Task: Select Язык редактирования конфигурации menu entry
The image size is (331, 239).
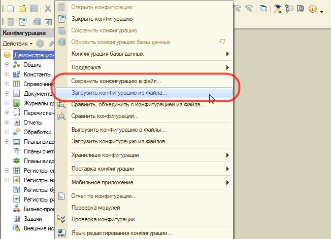Action: point(144,233)
